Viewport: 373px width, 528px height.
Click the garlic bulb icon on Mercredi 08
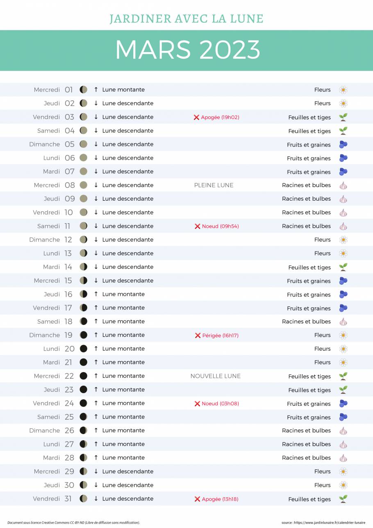[343, 185]
